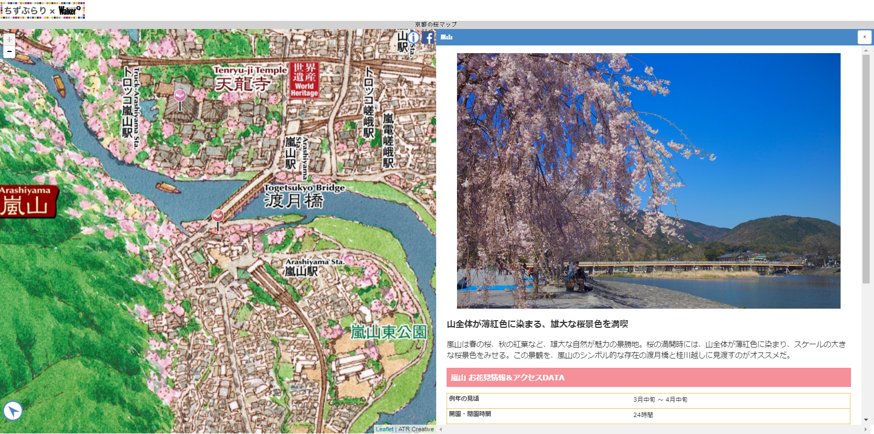The height and width of the screenshot is (434, 874).
Task: Share via the Facebook icon
Action: [x=428, y=37]
